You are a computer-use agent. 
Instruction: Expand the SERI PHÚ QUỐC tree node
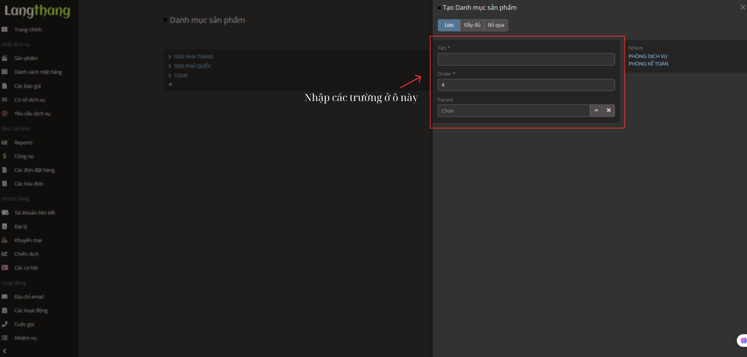point(170,66)
